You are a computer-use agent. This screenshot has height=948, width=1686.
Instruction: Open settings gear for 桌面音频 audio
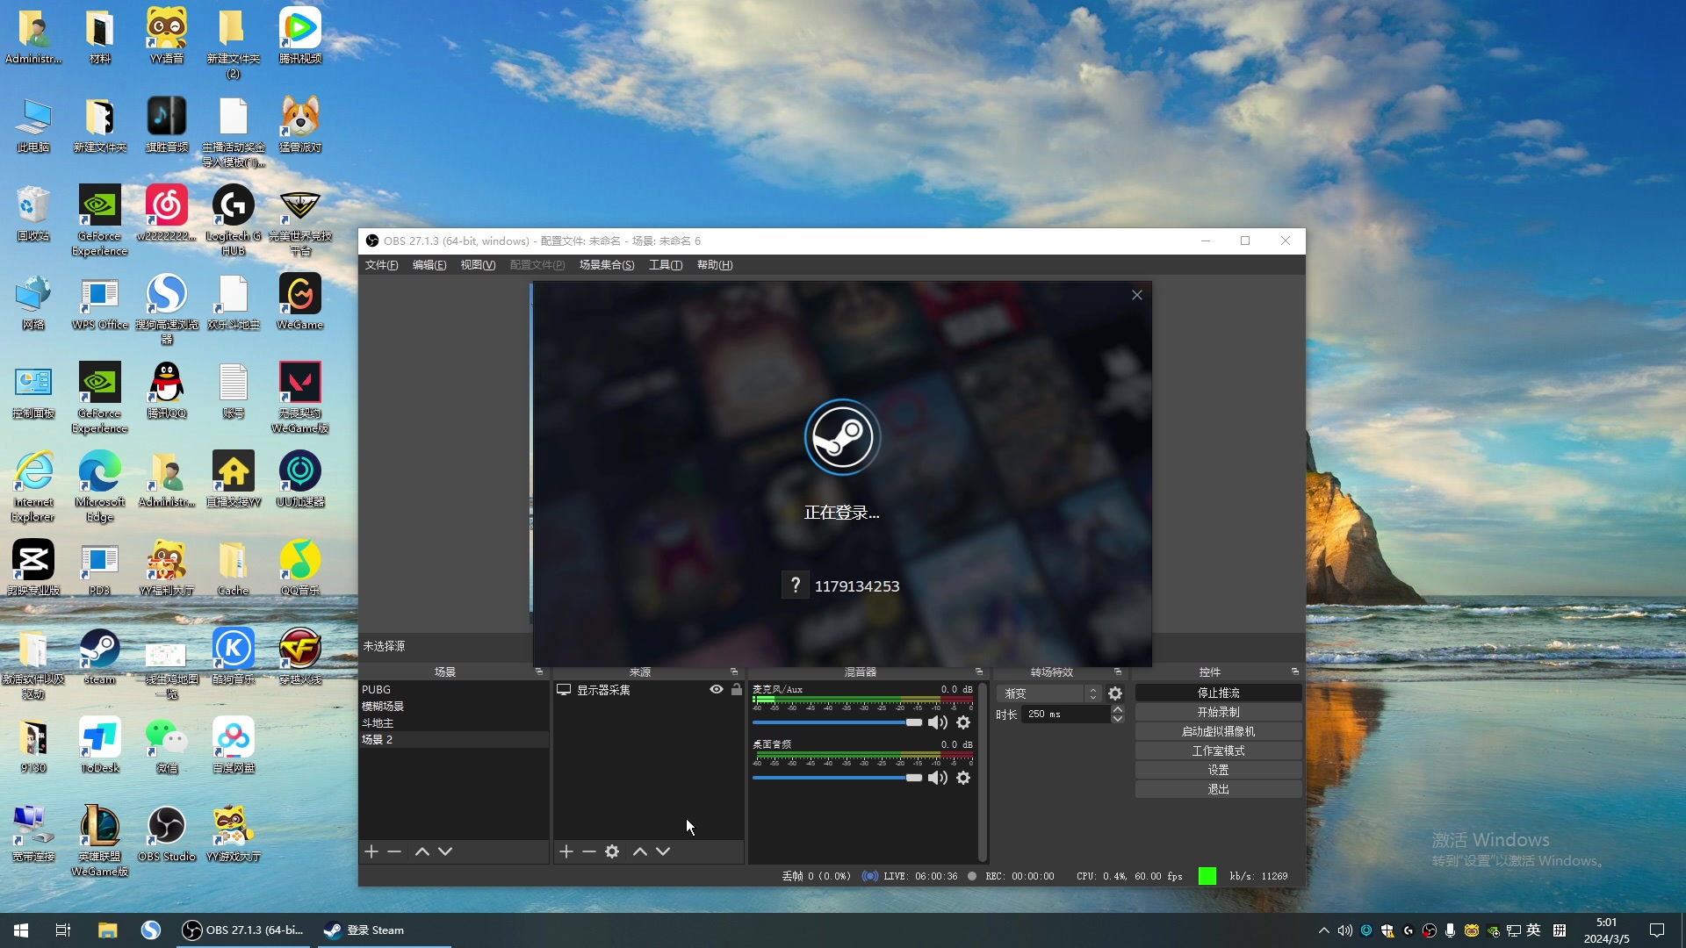click(963, 778)
